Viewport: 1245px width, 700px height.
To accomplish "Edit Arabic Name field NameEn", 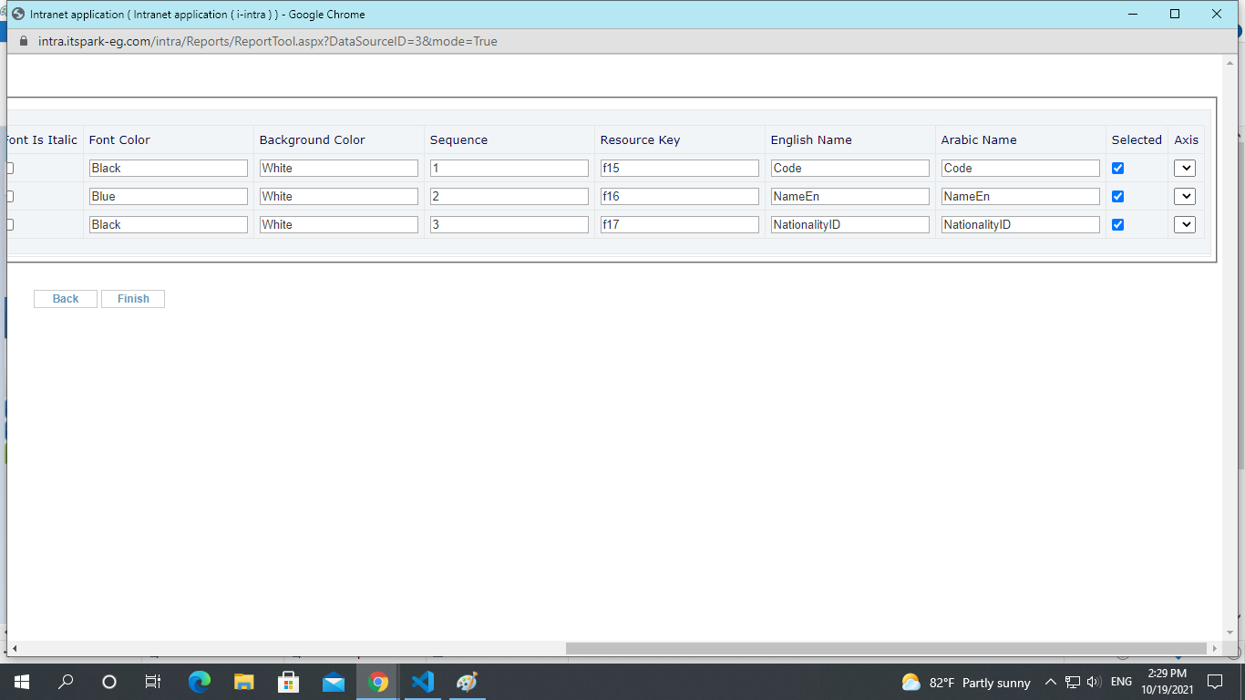I will click(x=1021, y=196).
